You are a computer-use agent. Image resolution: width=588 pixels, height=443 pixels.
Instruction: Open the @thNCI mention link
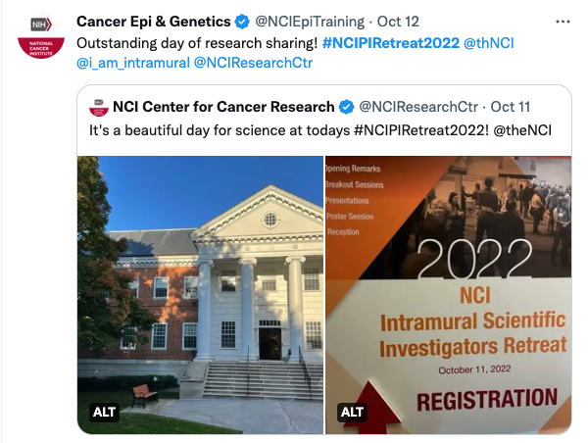coord(489,43)
